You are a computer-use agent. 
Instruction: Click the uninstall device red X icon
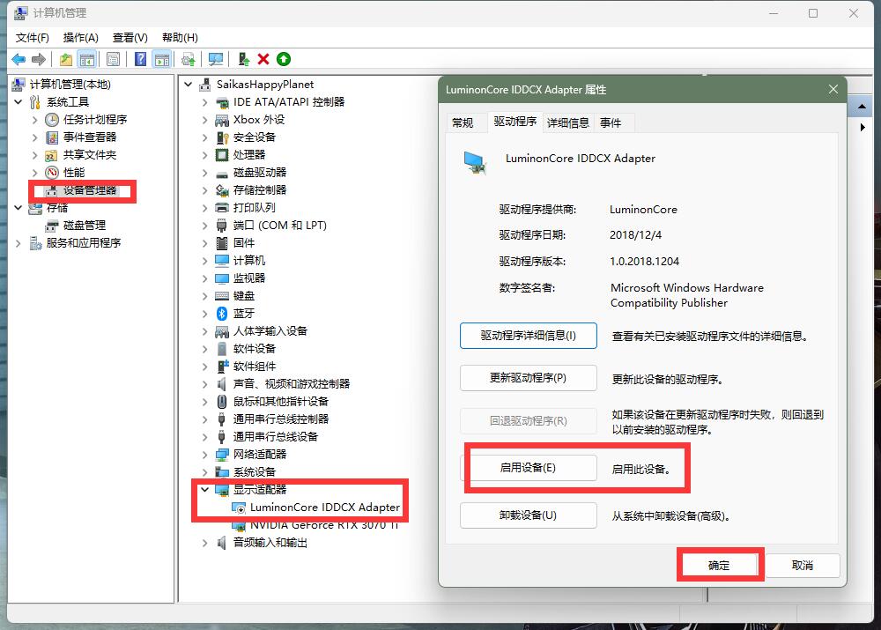pyautogui.click(x=263, y=58)
